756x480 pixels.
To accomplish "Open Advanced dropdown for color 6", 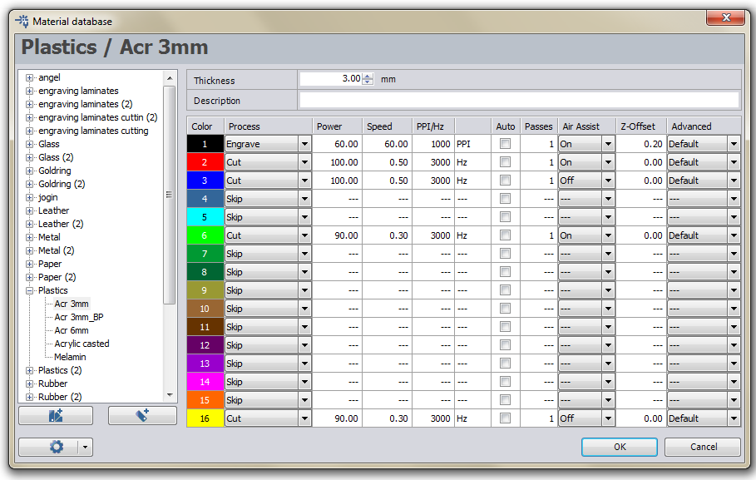I will click(734, 235).
